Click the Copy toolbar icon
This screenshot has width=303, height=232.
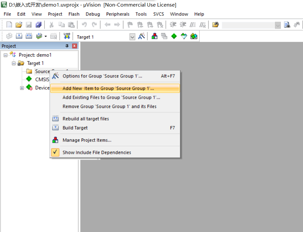[62, 25]
